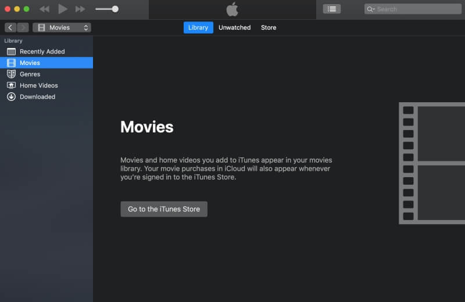465x302 pixels.
Task: Open Genres in the sidebar
Action: 46,74
